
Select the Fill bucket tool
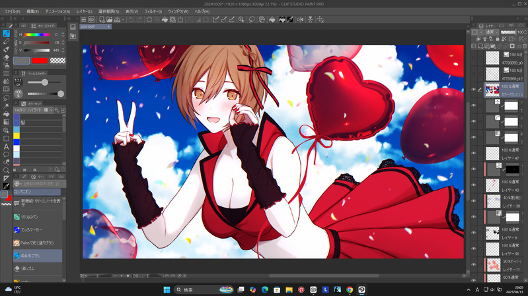(6, 114)
